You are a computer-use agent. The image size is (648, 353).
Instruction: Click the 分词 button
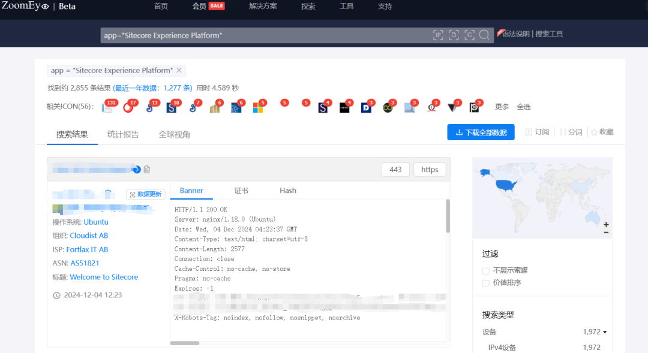coord(571,132)
